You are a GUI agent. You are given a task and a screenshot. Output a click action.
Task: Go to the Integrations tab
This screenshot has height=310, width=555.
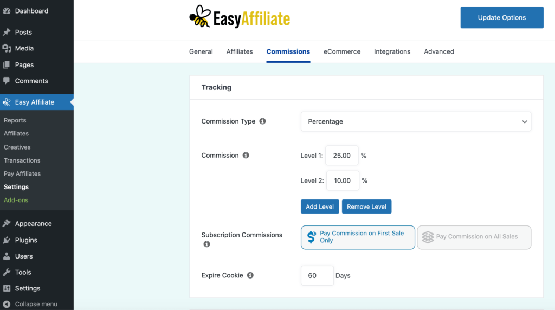[392, 51]
